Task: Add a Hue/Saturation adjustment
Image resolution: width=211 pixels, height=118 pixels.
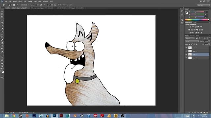Action: point(189,30)
